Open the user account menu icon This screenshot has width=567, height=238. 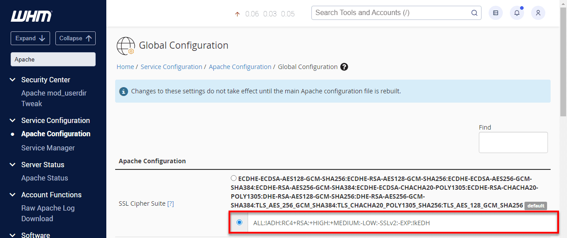point(538,13)
